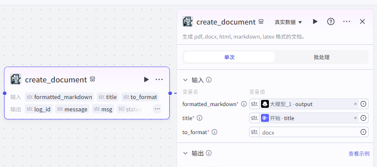377x167 pixels.
Task: Open variable picker for formatted_markdown field
Action: (x=363, y=104)
